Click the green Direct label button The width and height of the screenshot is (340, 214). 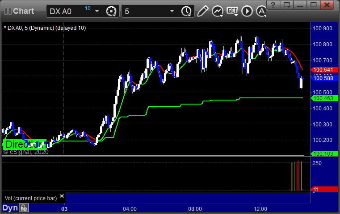point(23,144)
